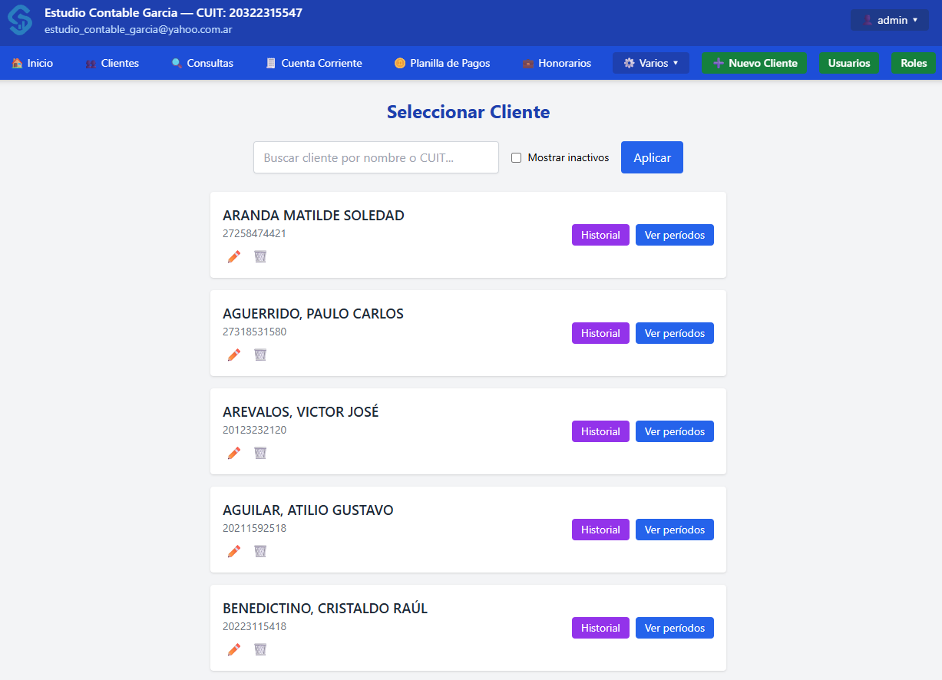Click the trash icon for AGUERRIDO, PAULO CARLOS

click(x=260, y=355)
